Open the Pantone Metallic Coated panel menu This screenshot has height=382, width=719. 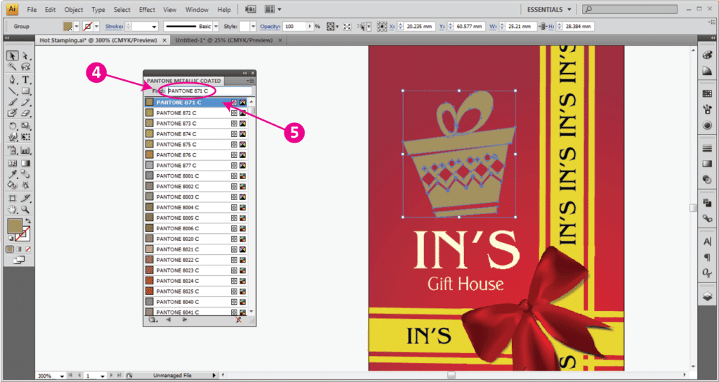tap(251, 81)
